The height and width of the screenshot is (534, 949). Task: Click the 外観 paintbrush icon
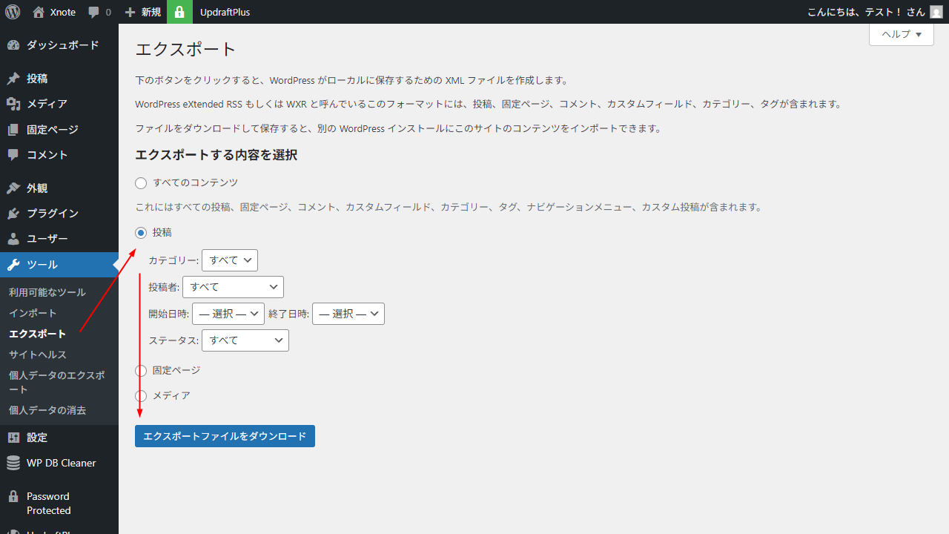point(13,188)
